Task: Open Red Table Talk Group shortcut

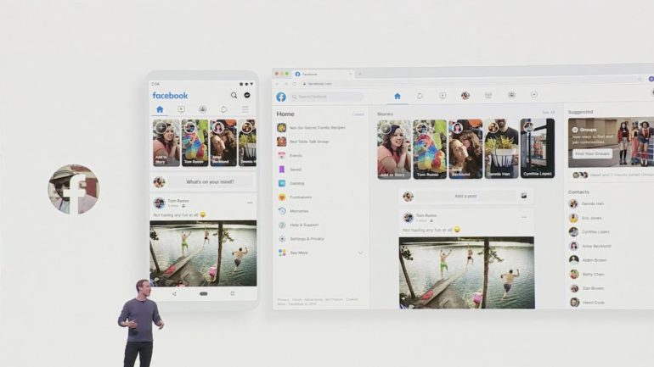Action: pyautogui.click(x=304, y=142)
